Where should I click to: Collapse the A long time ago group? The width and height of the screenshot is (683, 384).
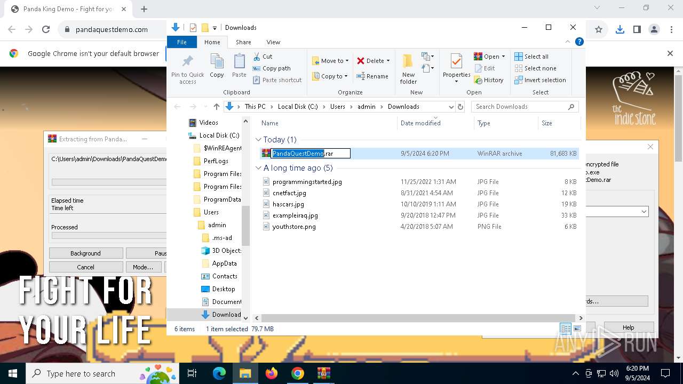pos(259,168)
